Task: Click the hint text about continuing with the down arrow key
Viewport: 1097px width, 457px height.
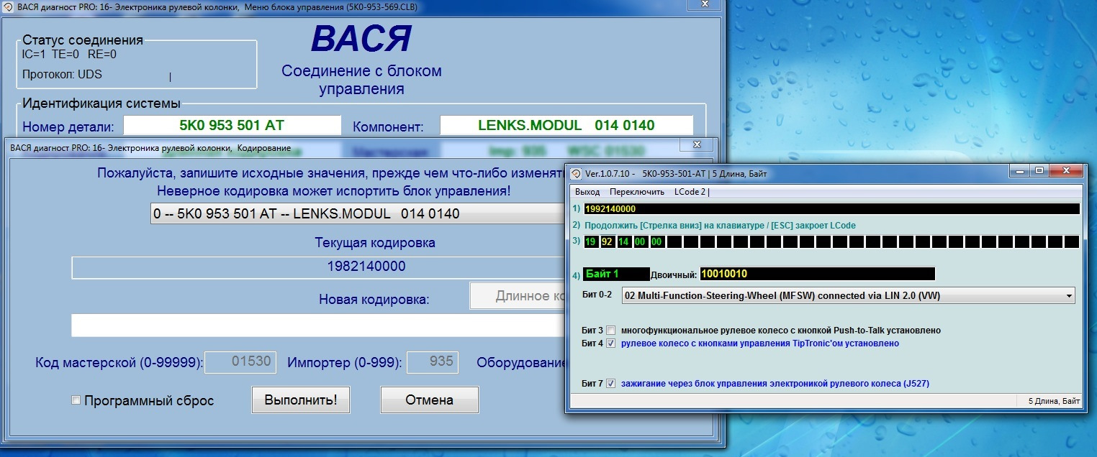Action: (x=722, y=225)
